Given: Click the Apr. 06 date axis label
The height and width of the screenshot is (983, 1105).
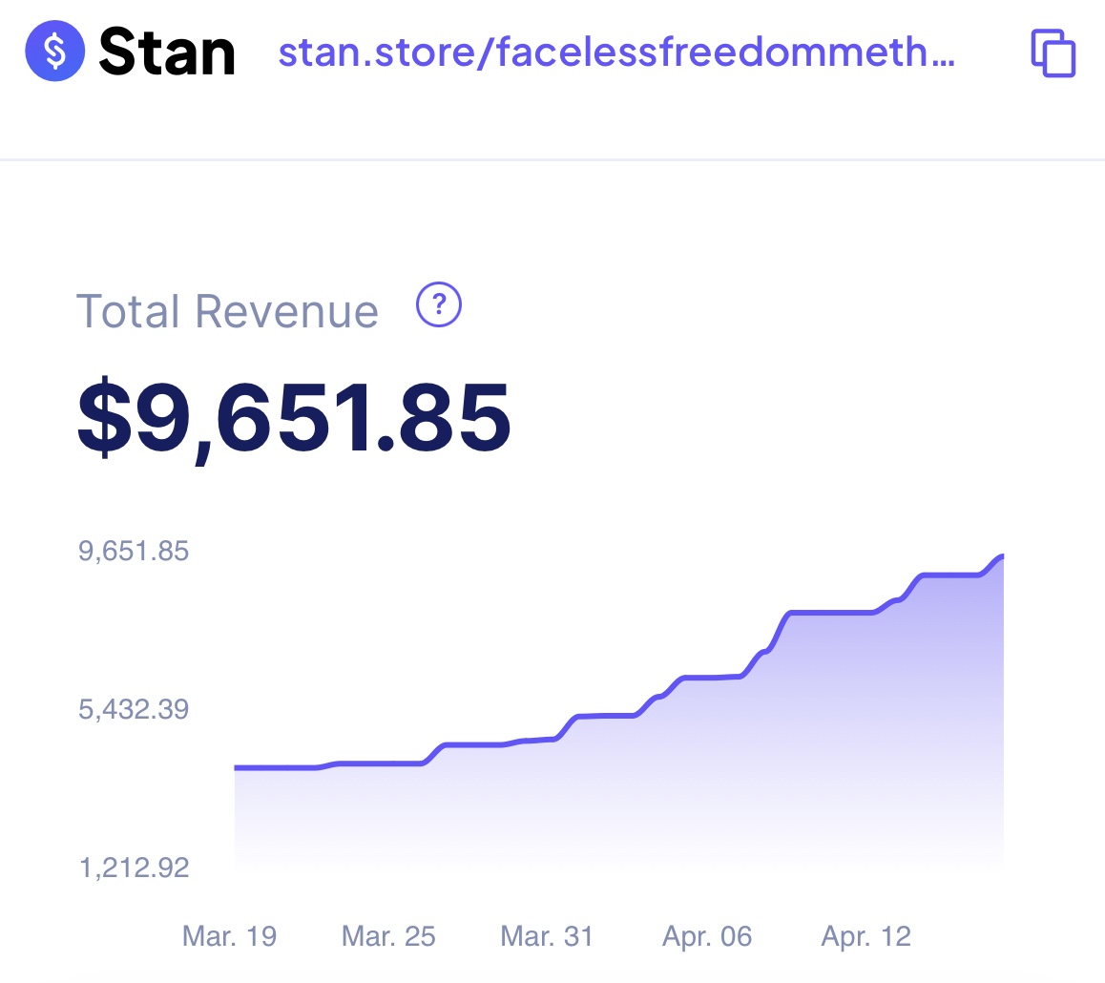Looking at the screenshot, I should pos(707,936).
